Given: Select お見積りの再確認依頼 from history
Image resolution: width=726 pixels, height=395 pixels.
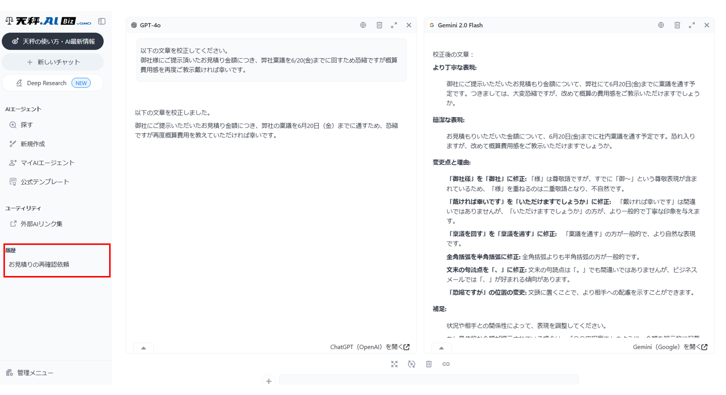Looking at the screenshot, I should [x=39, y=264].
